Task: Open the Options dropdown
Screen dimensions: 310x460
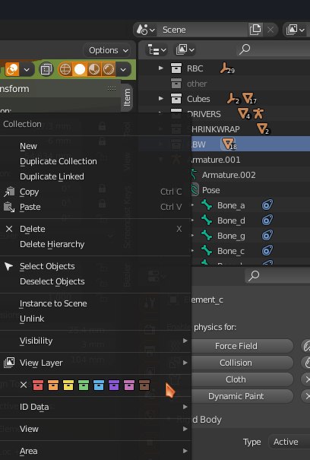Action: tap(109, 50)
